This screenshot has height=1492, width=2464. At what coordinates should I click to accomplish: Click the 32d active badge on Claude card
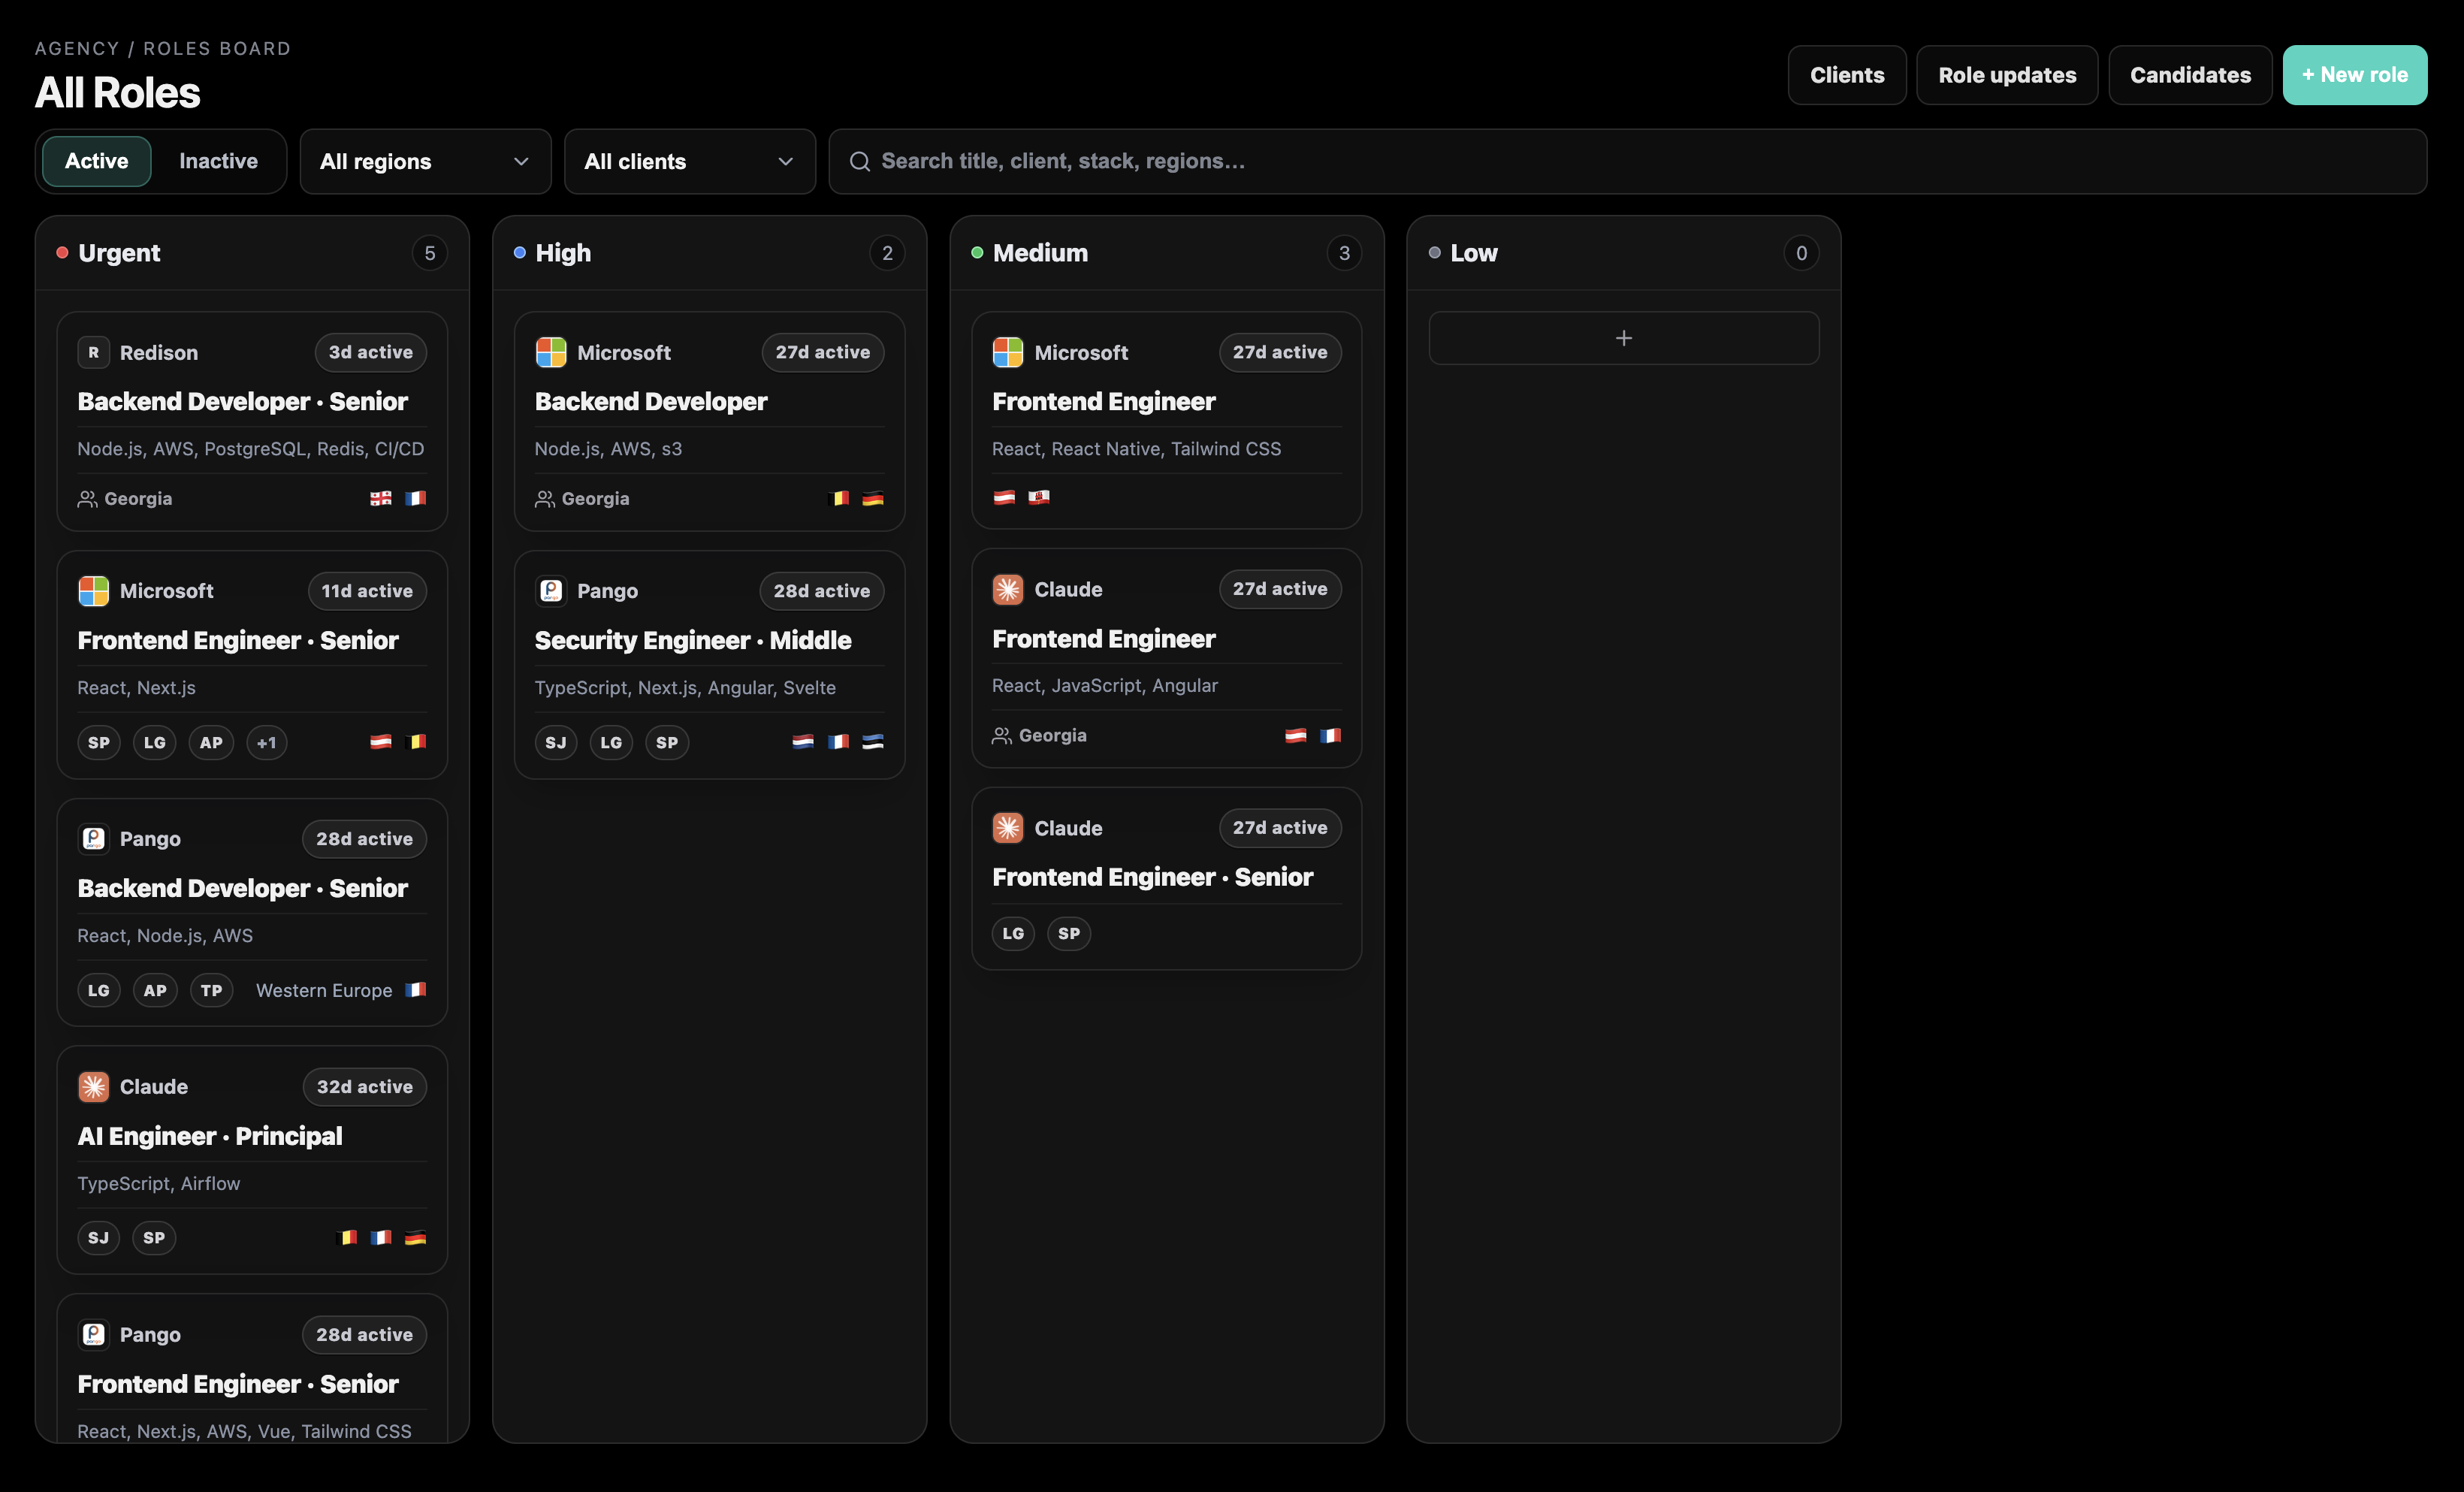click(365, 1087)
